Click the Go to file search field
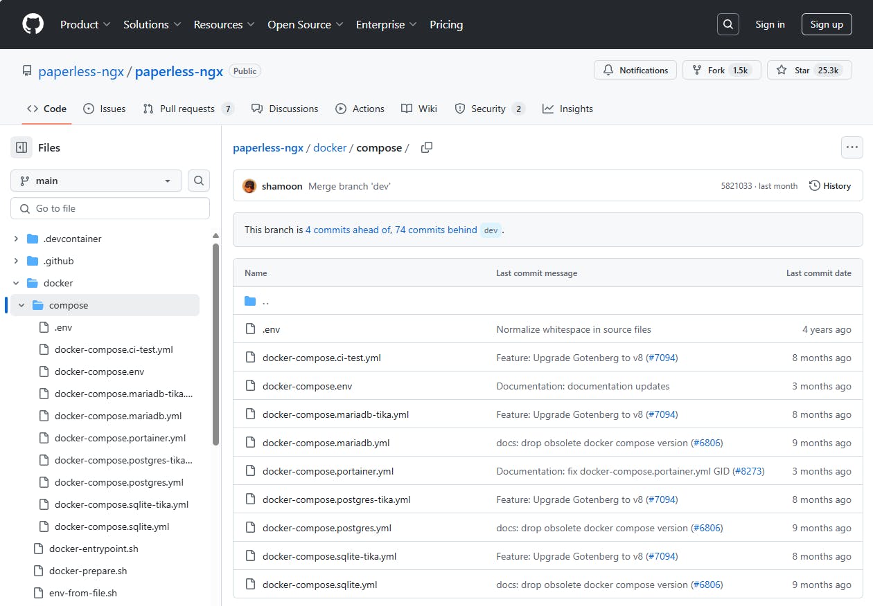Image resolution: width=873 pixels, height=606 pixels. click(x=111, y=208)
